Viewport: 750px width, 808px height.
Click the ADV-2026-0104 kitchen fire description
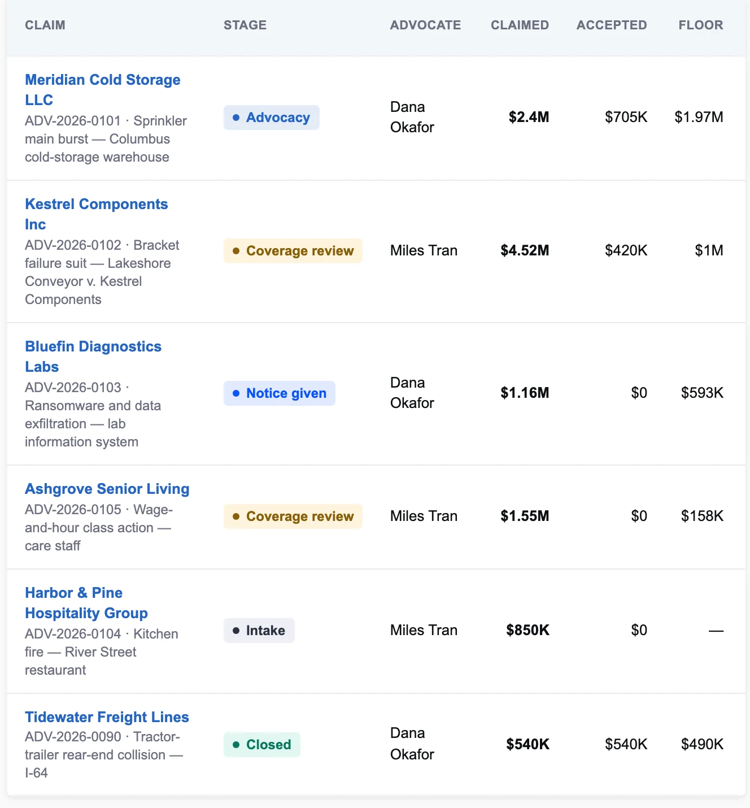point(102,652)
